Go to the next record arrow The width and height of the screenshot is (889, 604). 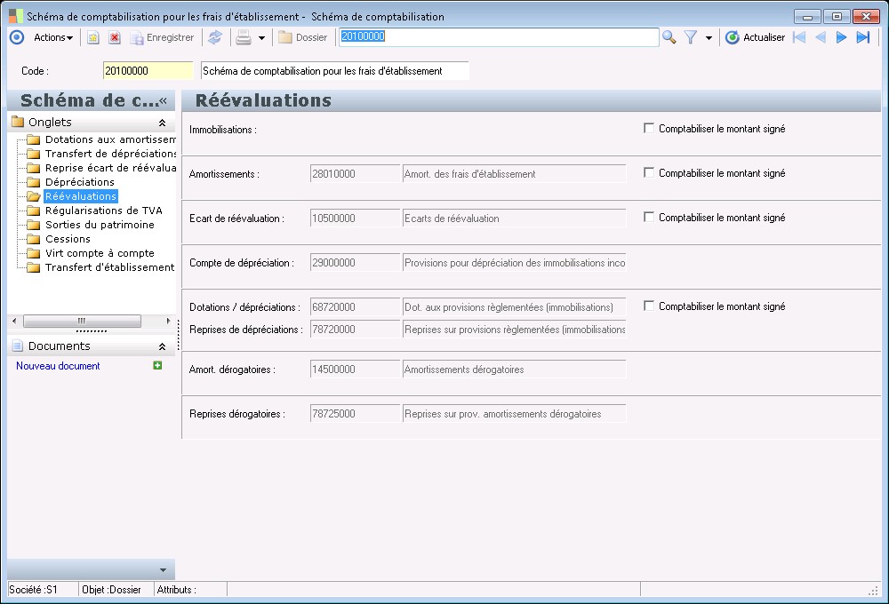841,37
